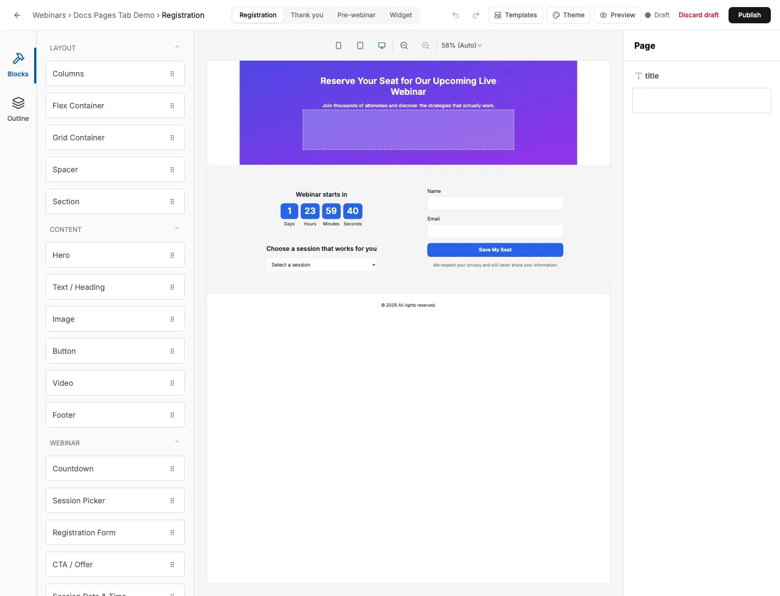Select the Columns block
780x596 pixels.
point(115,74)
